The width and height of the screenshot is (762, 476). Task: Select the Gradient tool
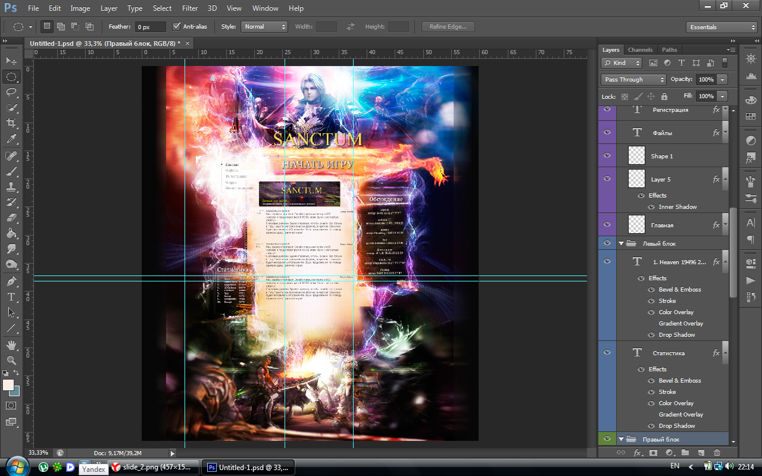[11, 233]
